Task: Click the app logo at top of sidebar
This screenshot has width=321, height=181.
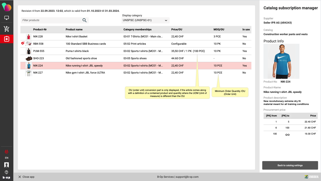Action: 7,7
